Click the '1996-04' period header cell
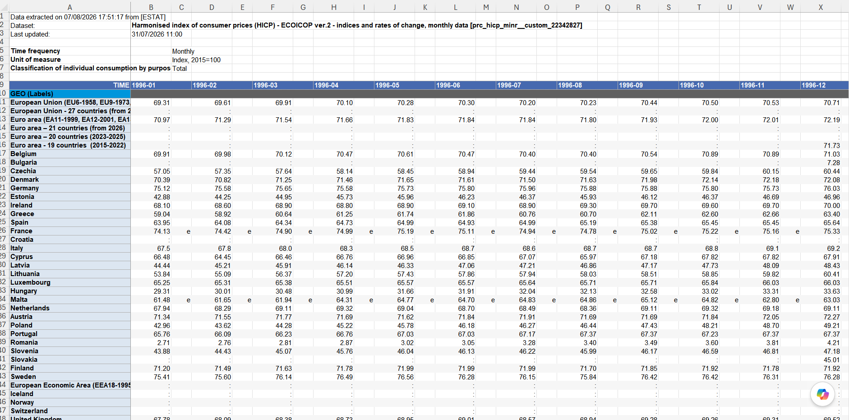 (x=334, y=85)
